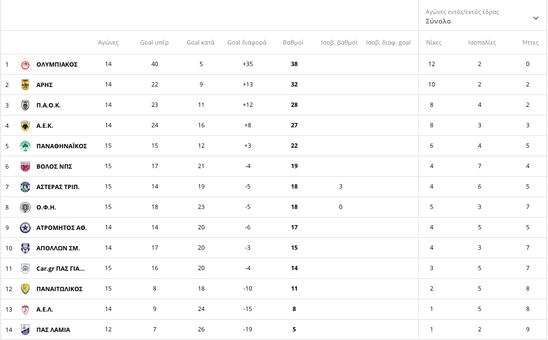Sort table by Βαθμοί column header
The width and height of the screenshot is (548, 340).
coord(293,42)
